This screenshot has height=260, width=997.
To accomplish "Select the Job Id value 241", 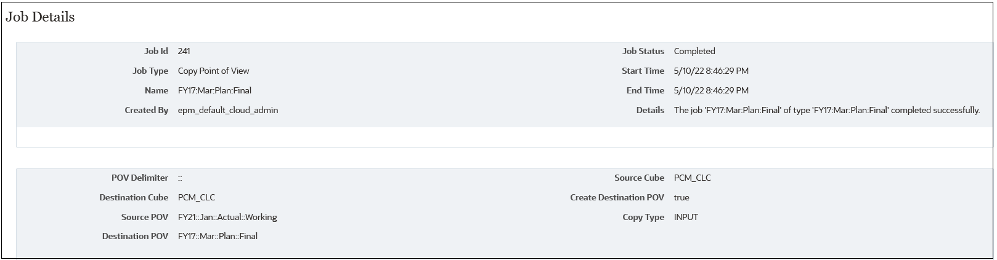I will (x=184, y=52).
